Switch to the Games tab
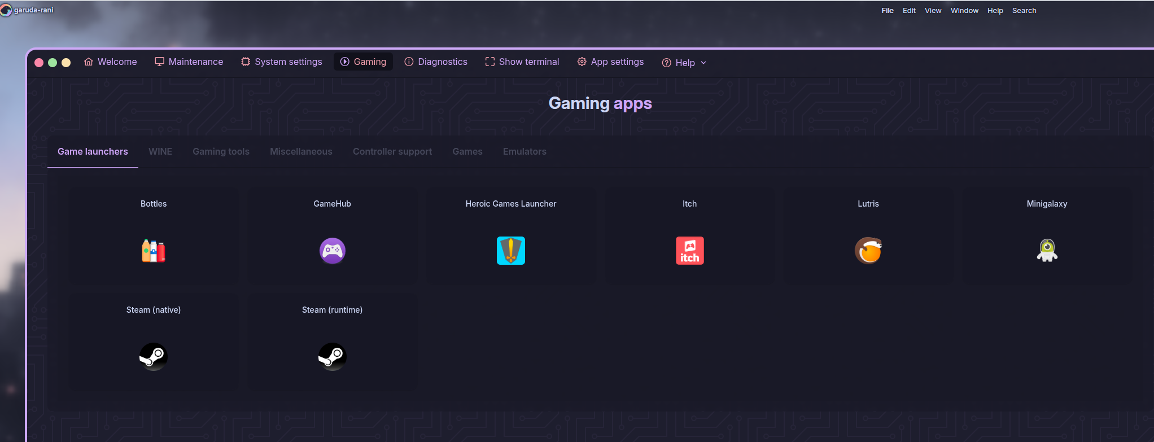The image size is (1154, 442). point(467,151)
